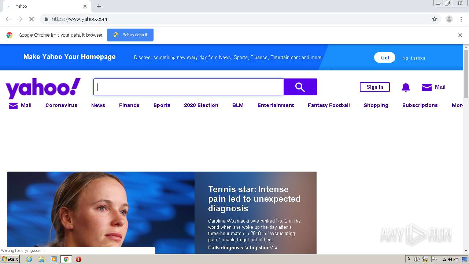Open Tennis star headline story
Viewport: 469px width, 264px height.
(x=254, y=199)
